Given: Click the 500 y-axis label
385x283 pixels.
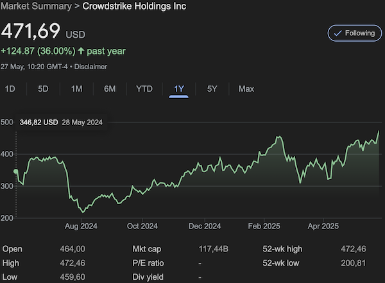Looking at the screenshot, I should (x=7, y=122).
